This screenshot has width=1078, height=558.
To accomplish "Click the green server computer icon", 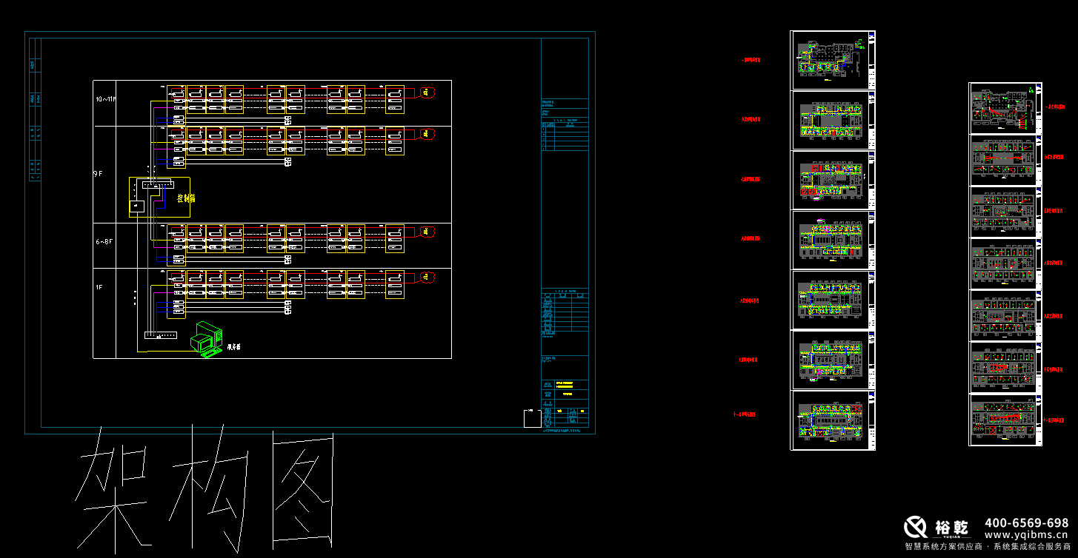I will [206, 340].
